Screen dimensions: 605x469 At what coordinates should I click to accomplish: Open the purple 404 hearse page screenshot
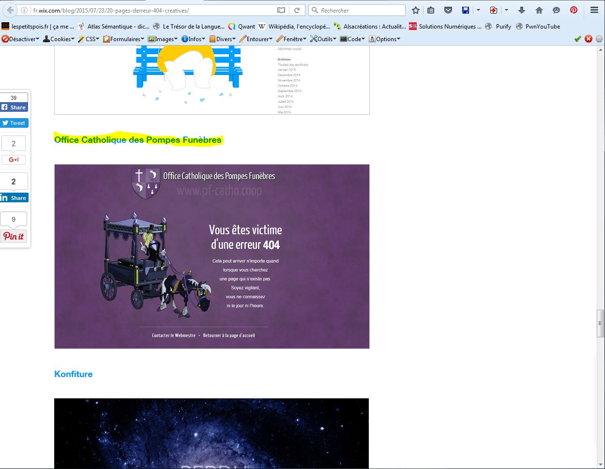(212, 257)
